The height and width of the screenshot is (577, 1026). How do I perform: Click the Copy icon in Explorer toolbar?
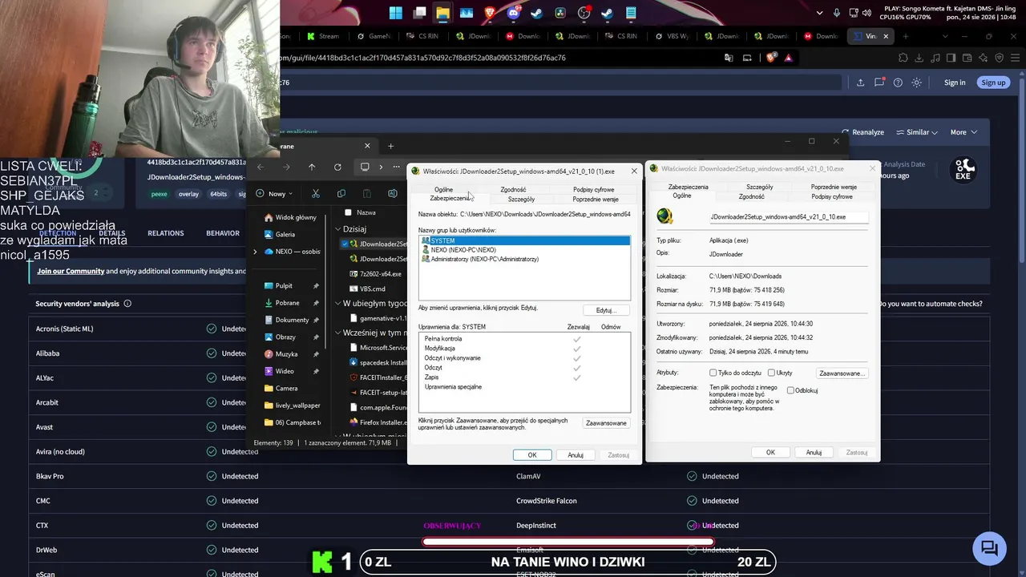coord(341,193)
